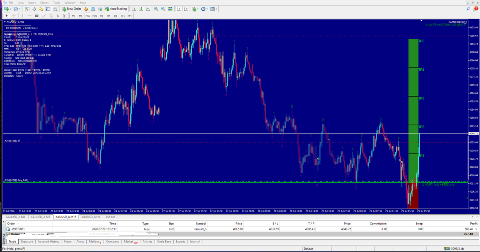Open the Mailbox tab
This screenshot has height=252, width=480.
click(95, 241)
